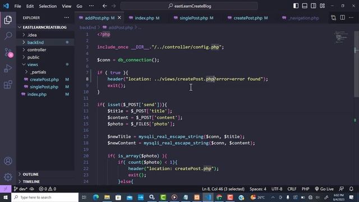The height and width of the screenshot is (202, 359).
Task: Open errors and warnings count in status bar
Action: pos(47,189)
